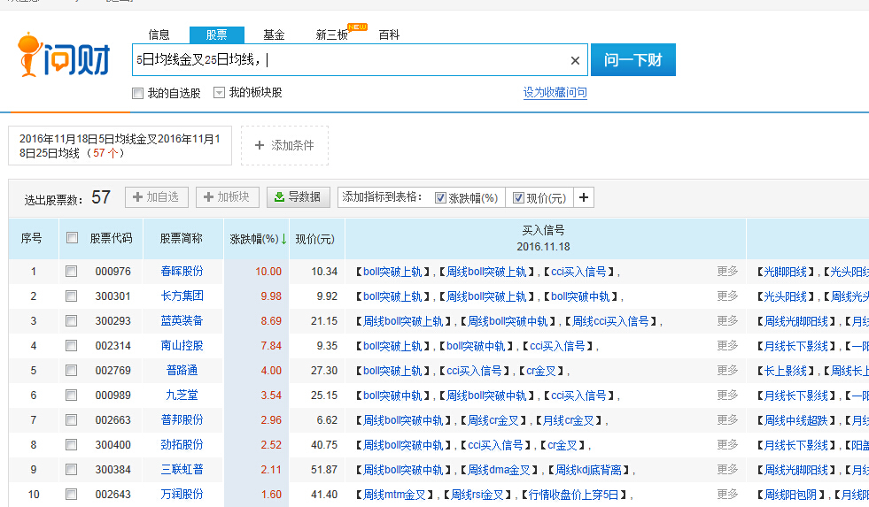Expand 更多 signals for 南山控股 row
Viewport: 869px width, 507px height.
click(x=727, y=346)
